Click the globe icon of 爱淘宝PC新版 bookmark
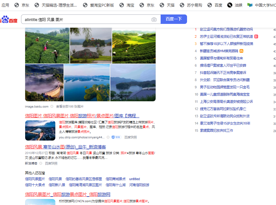This screenshot has height=205, width=276. pyautogui.click(x=85, y=5)
